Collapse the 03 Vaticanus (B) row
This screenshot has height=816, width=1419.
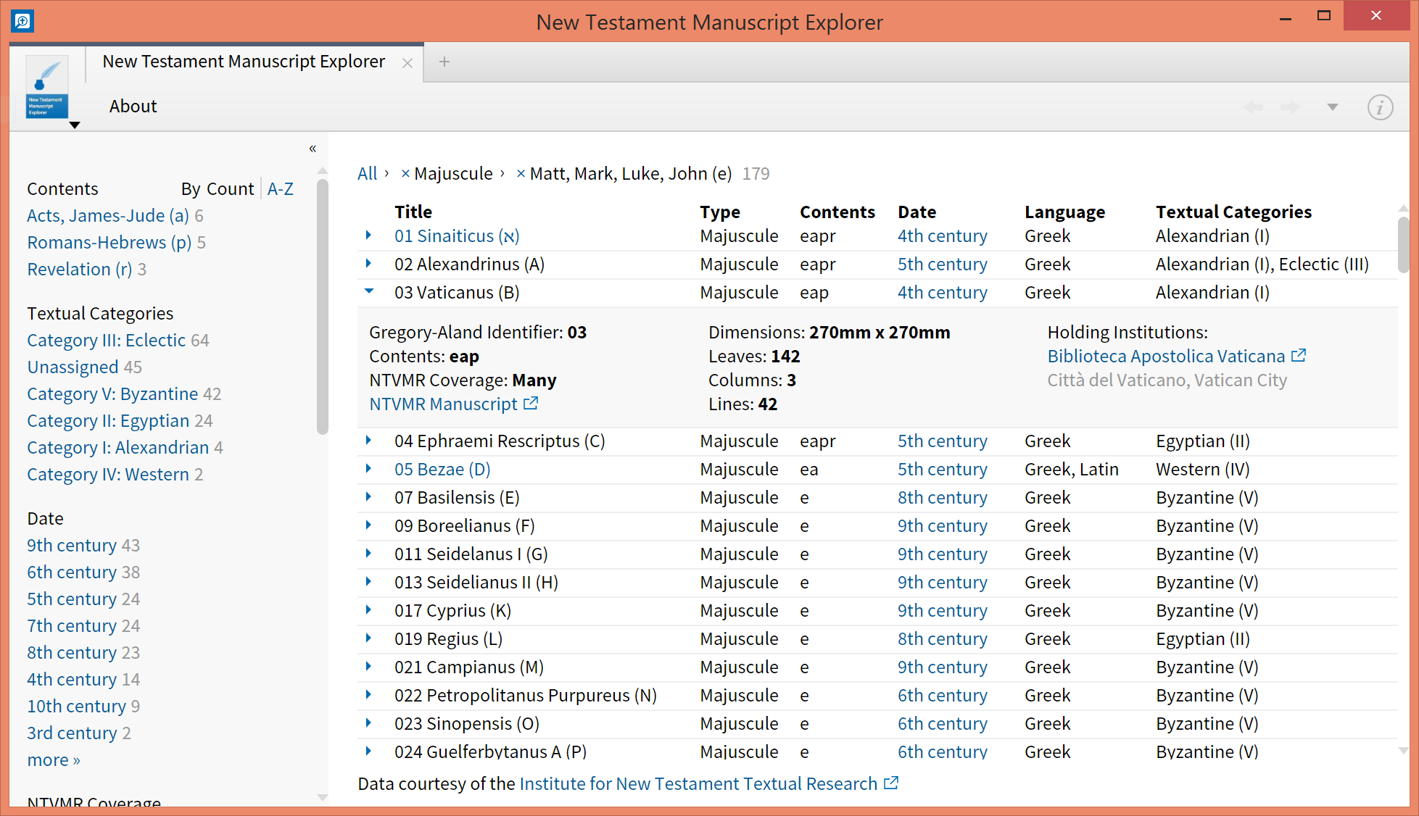click(369, 292)
